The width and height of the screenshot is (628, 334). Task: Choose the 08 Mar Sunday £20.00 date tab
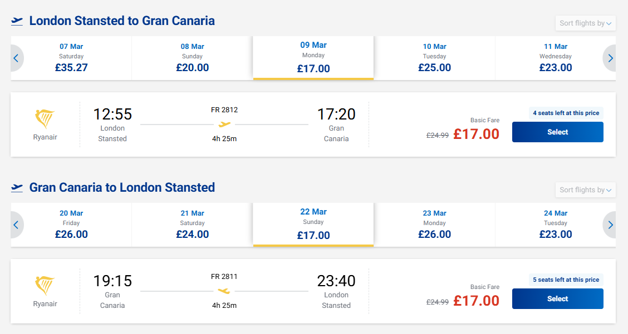193,58
